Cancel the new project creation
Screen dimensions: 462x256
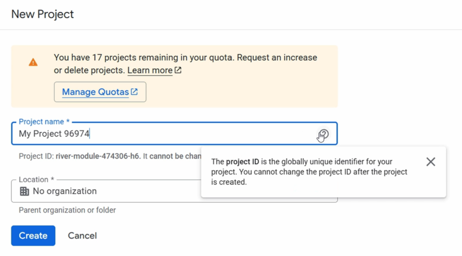click(x=82, y=235)
